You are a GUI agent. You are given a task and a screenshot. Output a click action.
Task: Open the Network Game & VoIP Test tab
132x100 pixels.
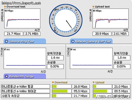pos(91,41)
